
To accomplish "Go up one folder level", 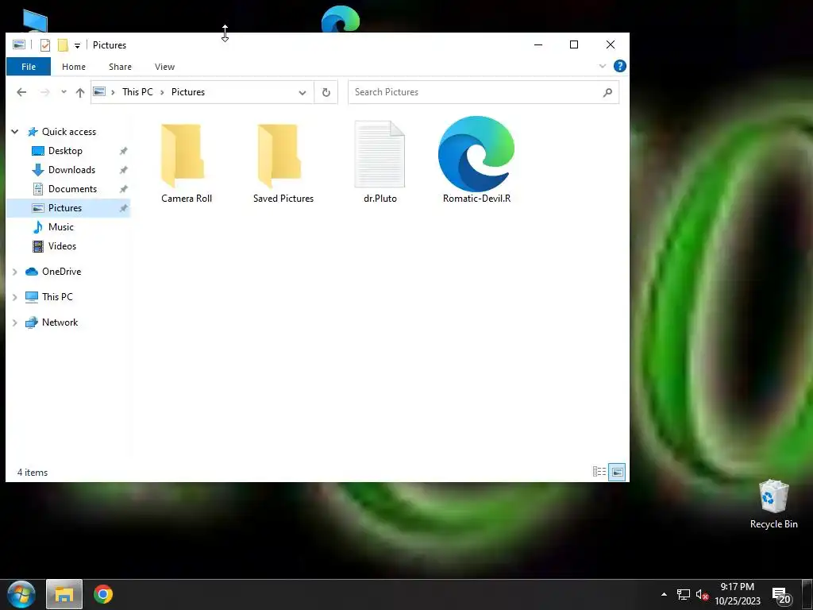I will point(80,92).
